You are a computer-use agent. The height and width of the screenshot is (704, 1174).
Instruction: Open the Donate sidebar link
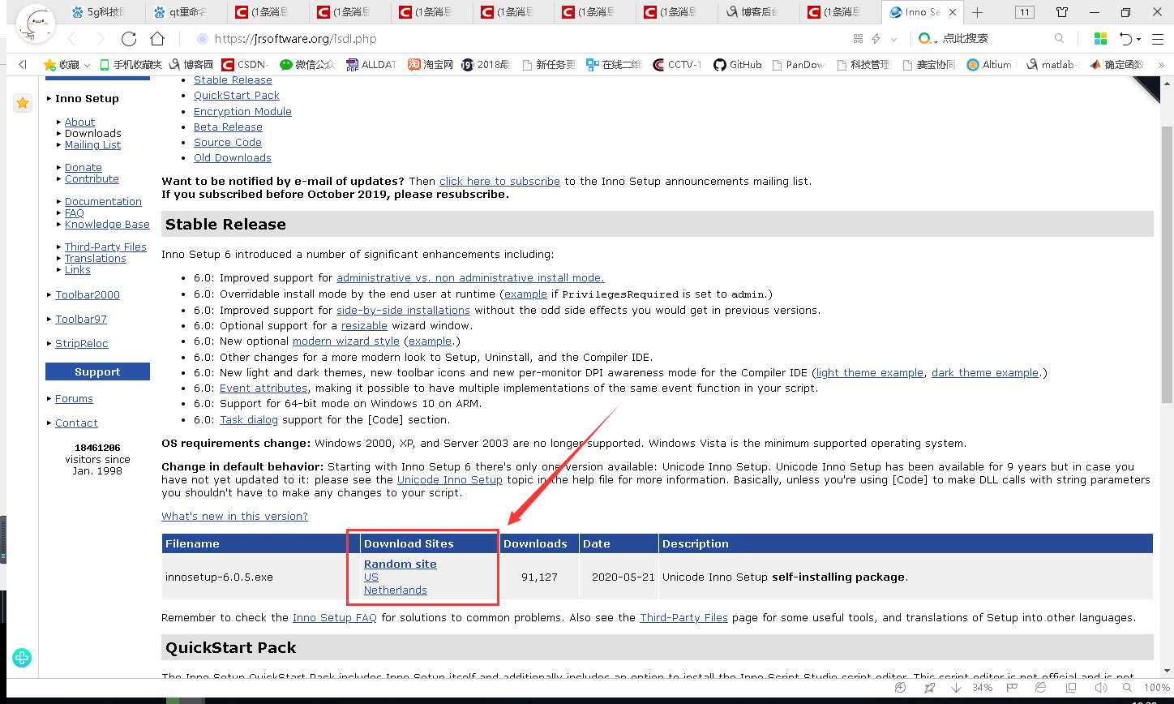84,168
